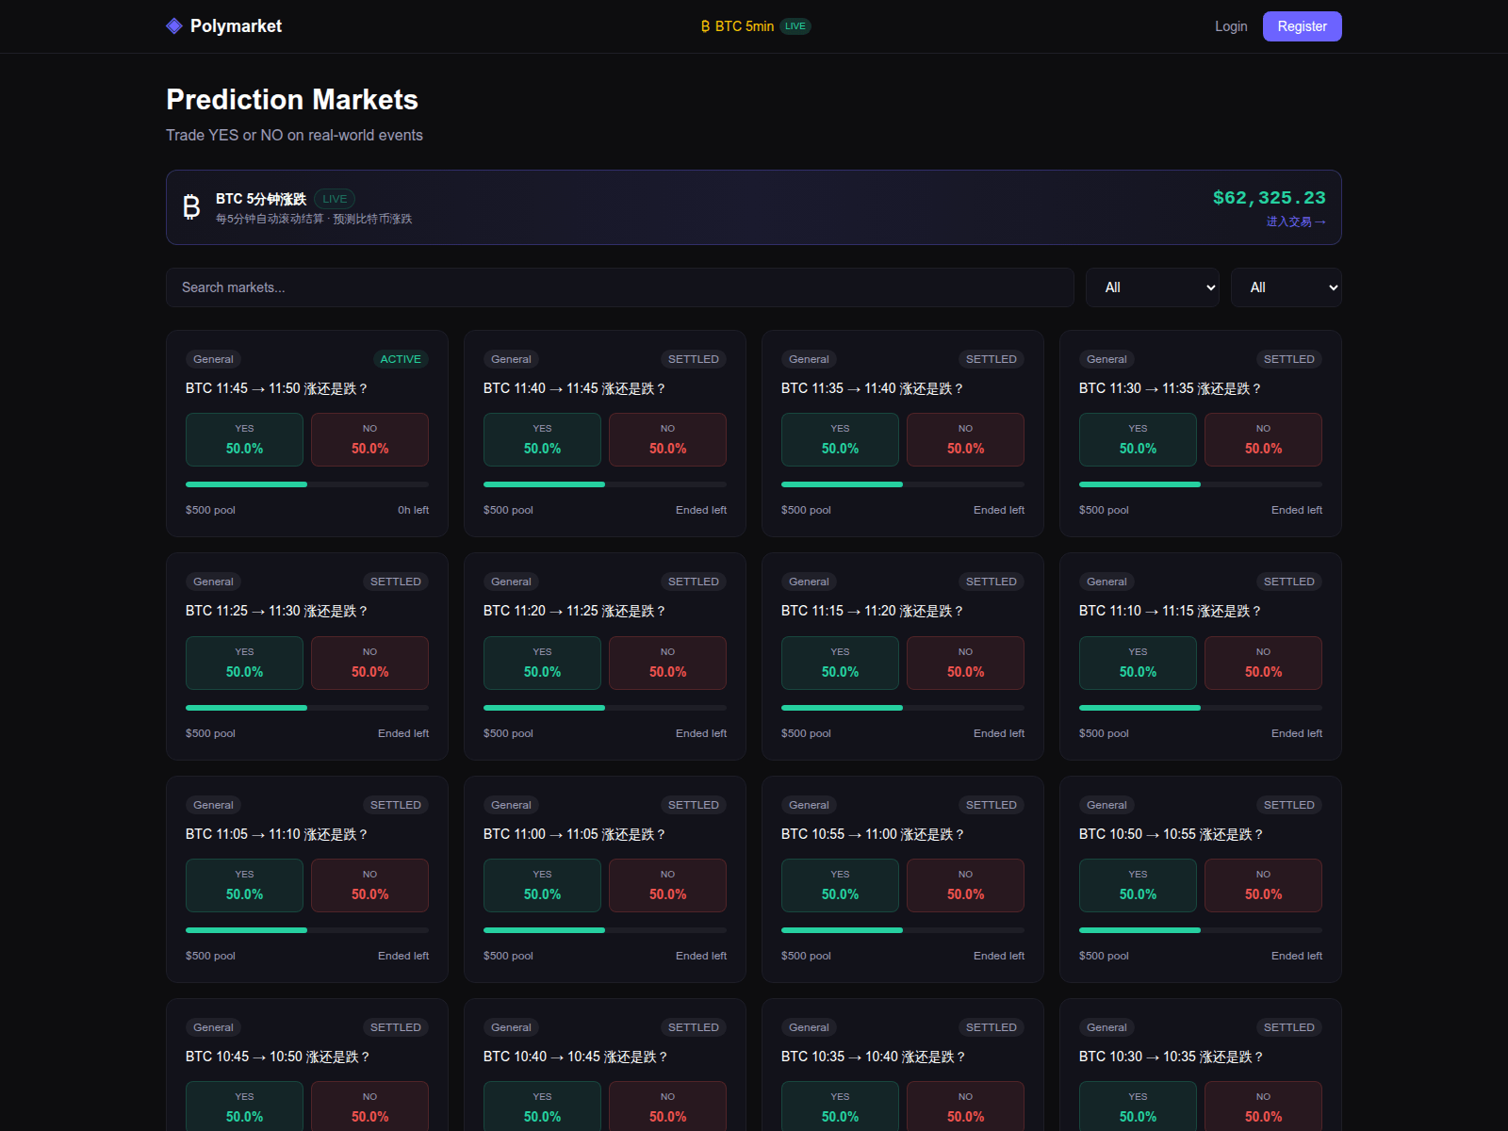1508x1131 pixels.
Task: Click the Polymarket brand name
Action: click(x=236, y=26)
